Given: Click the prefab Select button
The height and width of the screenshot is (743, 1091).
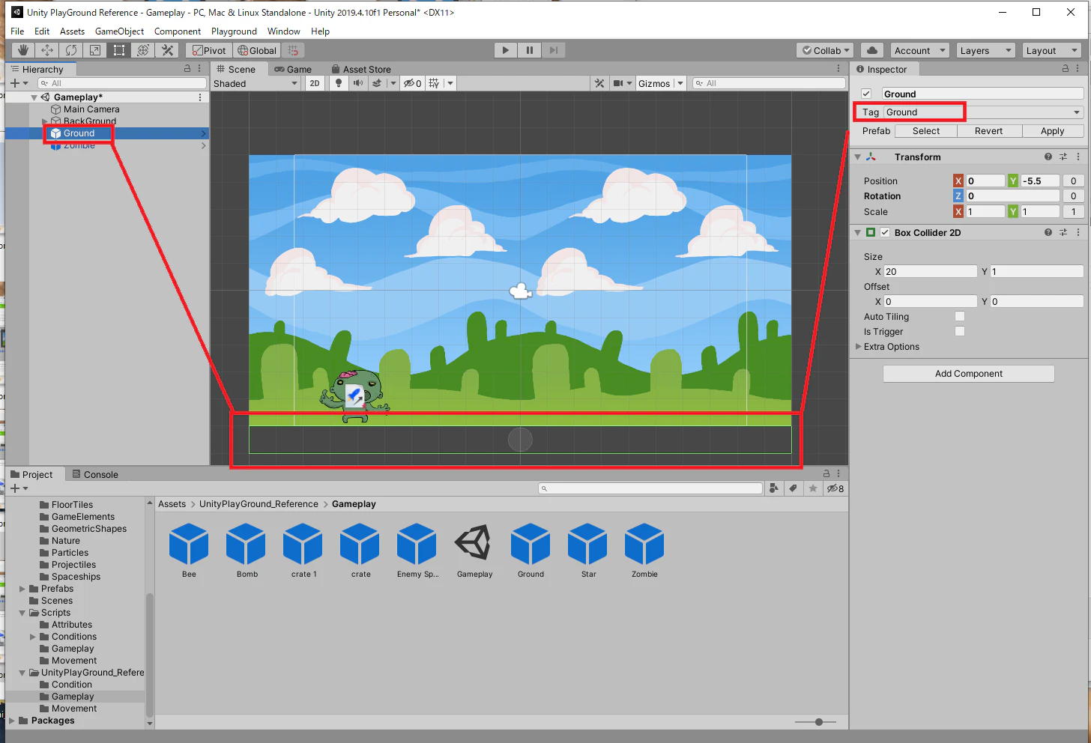Looking at the screenshot, I should pos(926,131).
